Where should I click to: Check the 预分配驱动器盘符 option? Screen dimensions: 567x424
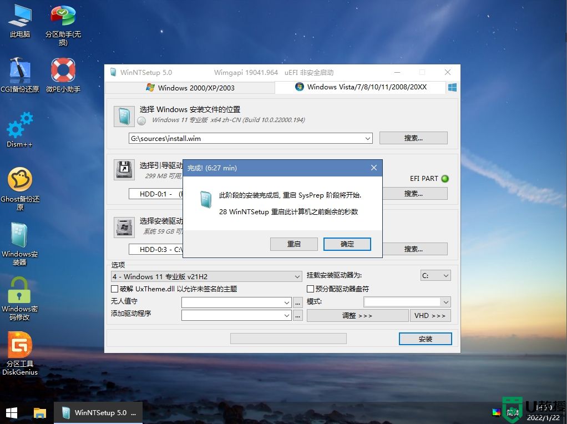coord(310,289)
